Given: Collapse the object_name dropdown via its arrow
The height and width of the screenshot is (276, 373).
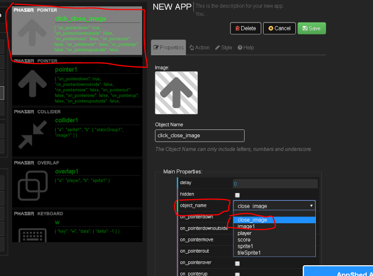Looking at the screenshot, I should 311,206.
